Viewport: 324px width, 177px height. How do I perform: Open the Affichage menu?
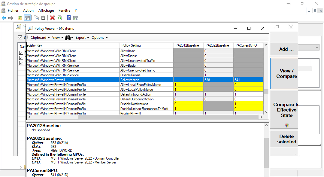pos(46,11)
